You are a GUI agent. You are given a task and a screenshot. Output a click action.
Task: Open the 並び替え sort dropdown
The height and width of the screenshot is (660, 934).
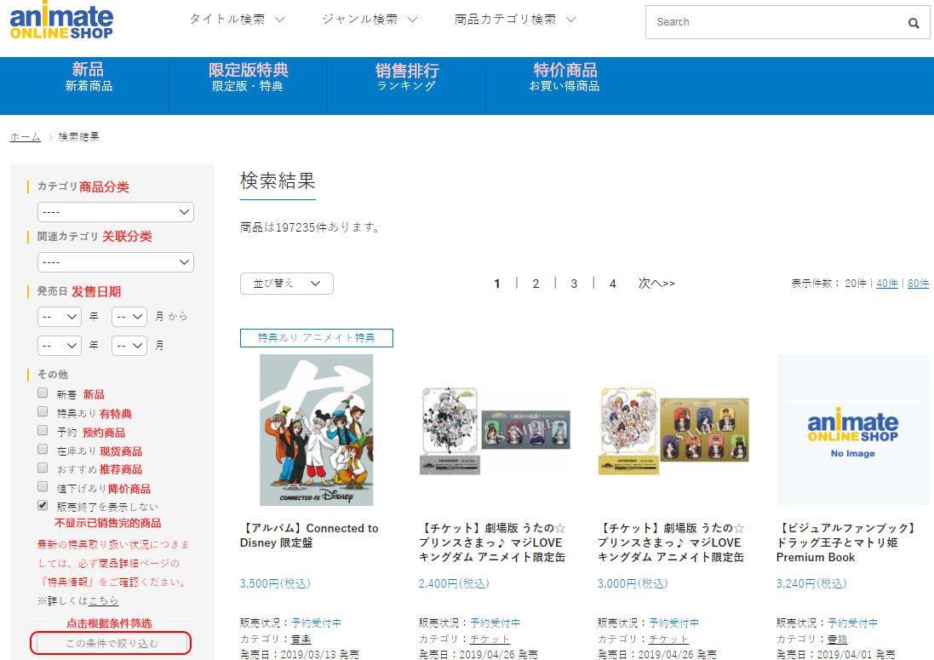287,284
